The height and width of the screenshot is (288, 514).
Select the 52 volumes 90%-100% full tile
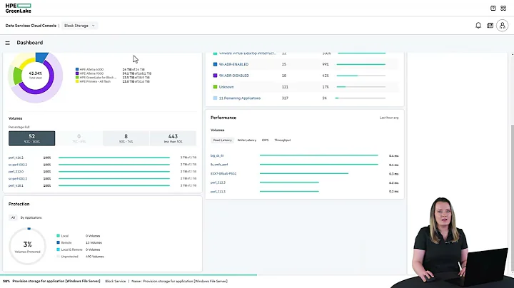point(32,138)
